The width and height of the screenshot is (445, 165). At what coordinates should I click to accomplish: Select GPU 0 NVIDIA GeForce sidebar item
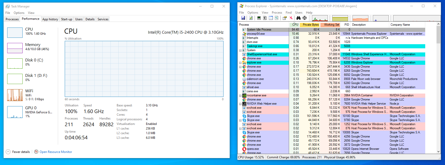[31, 112]
